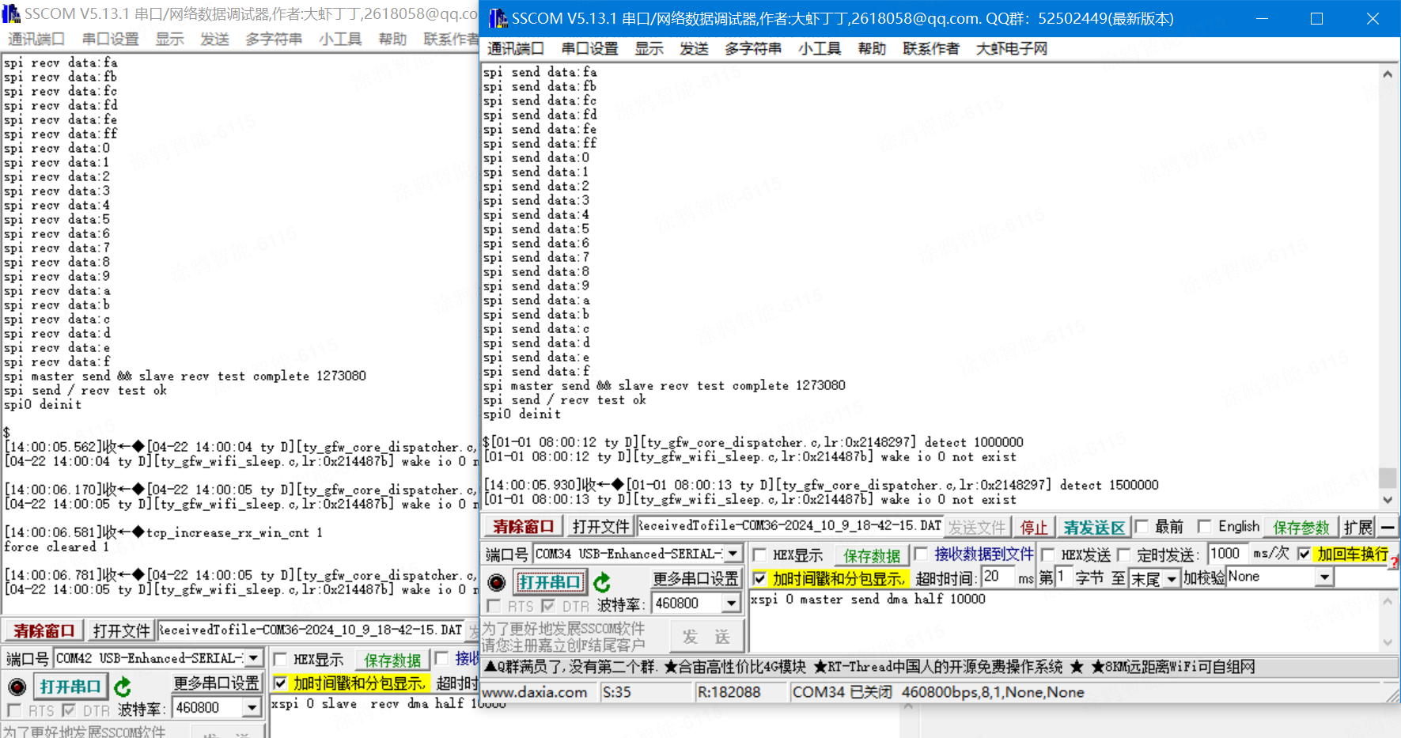Click 更多串口设置 button in COM34 window
This screenshot has width=1401, height=738.
click(695, 578)
